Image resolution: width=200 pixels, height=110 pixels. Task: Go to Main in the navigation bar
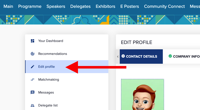[x=8, y=6]
